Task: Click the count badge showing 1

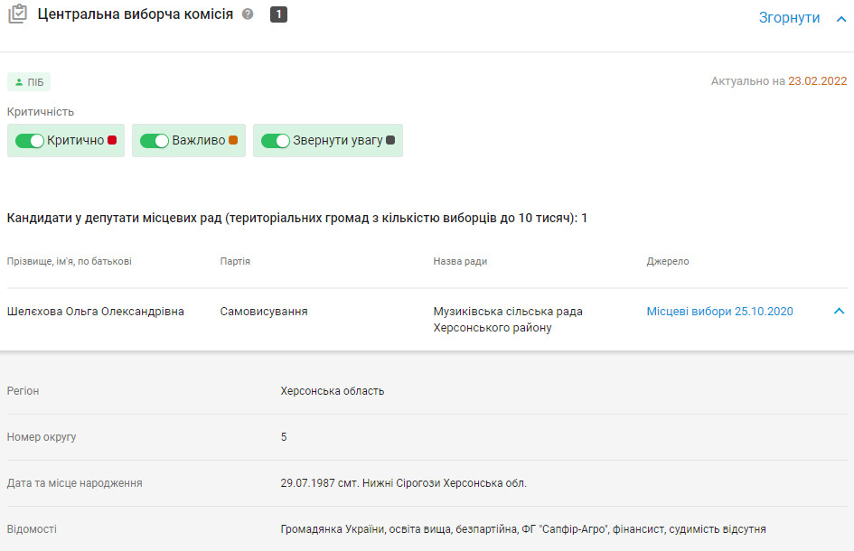Action: tap(278, 15)
